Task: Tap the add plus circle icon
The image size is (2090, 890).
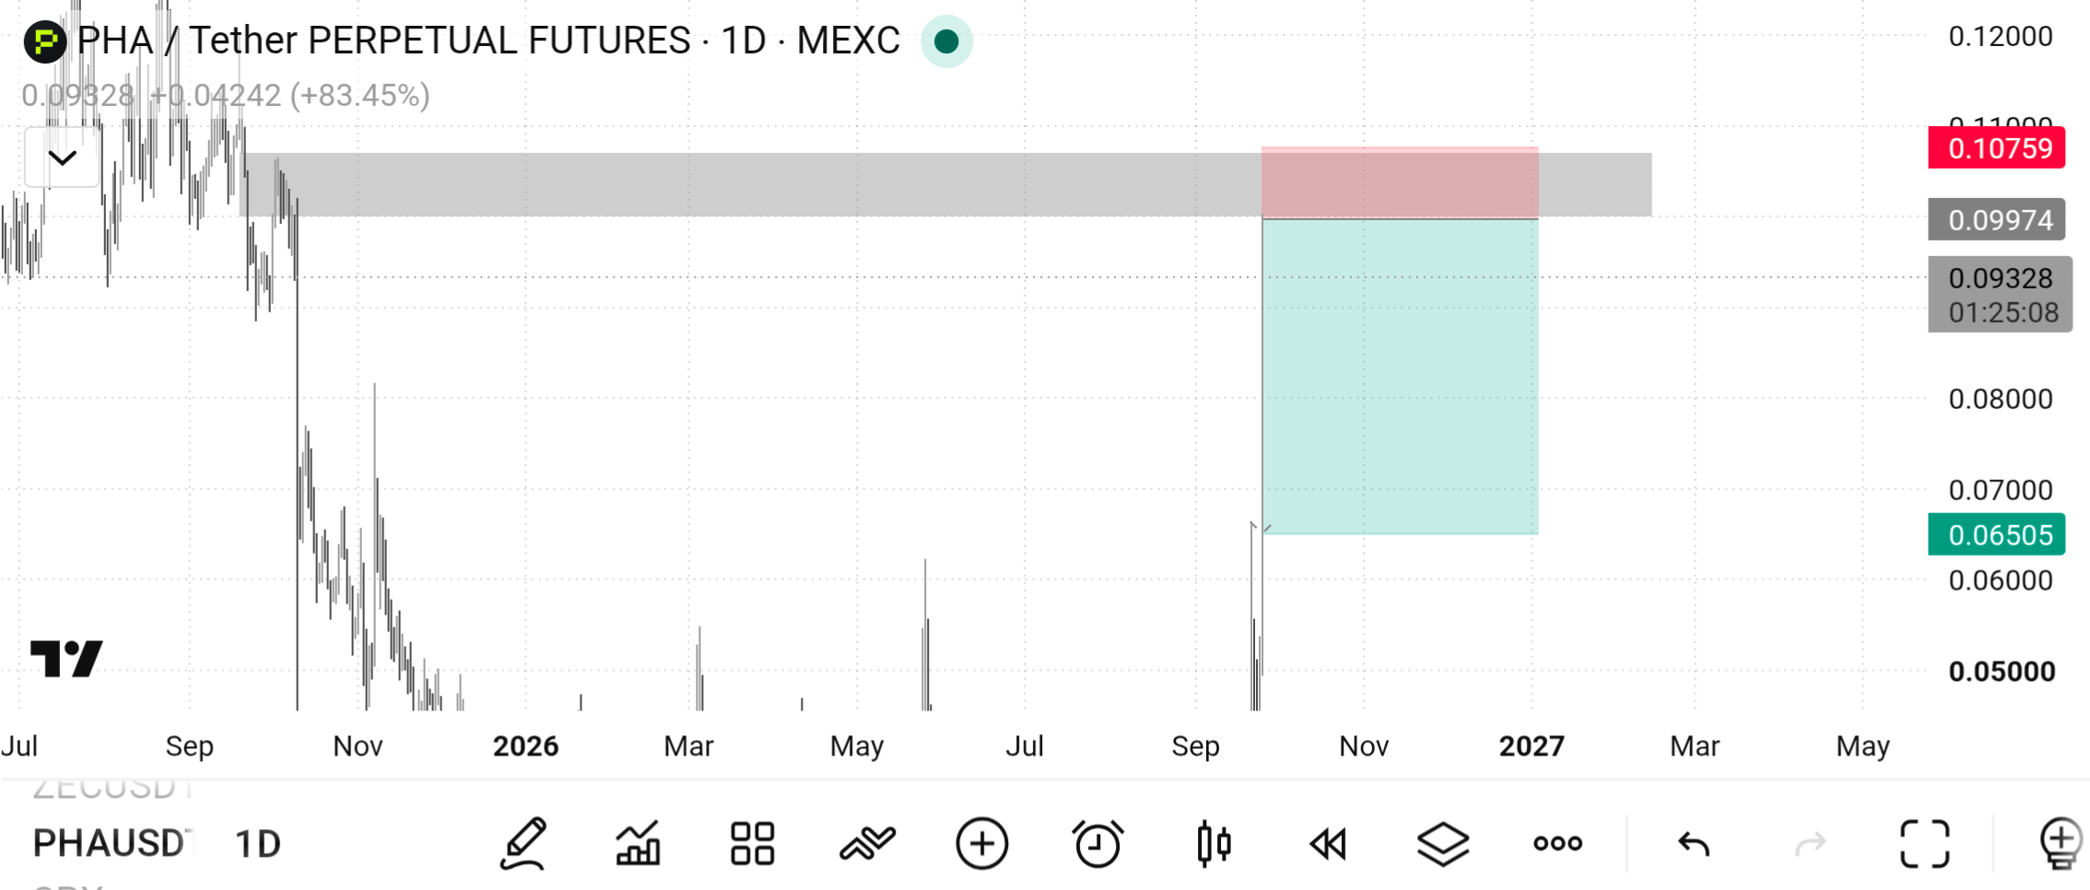Action: pyautogui.click(x=982, y=843)
